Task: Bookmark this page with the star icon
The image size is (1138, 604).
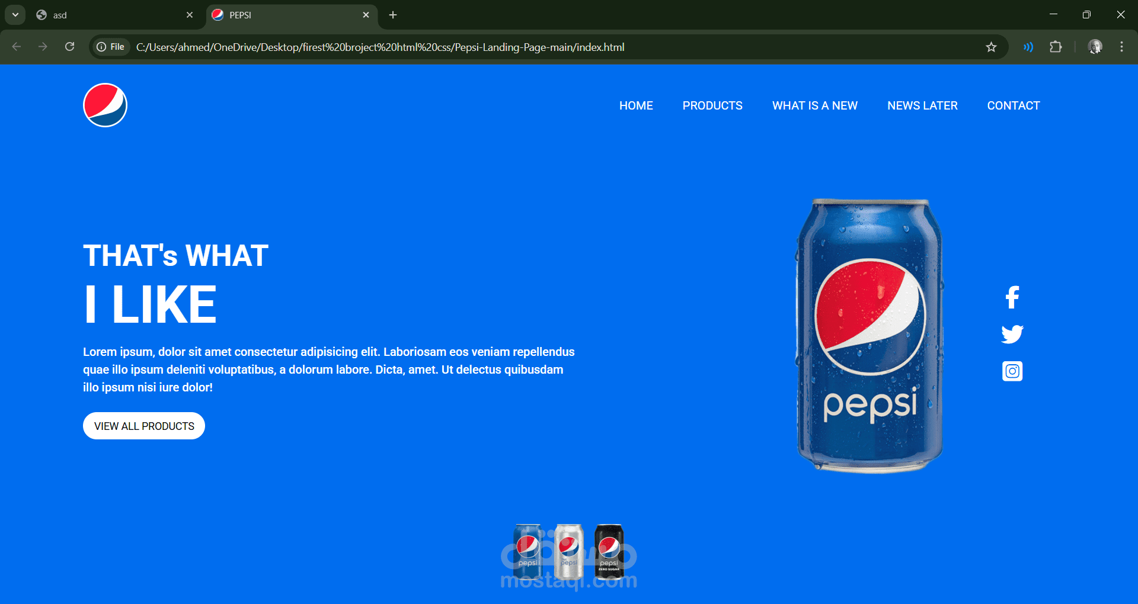Action: click(991, 47)
